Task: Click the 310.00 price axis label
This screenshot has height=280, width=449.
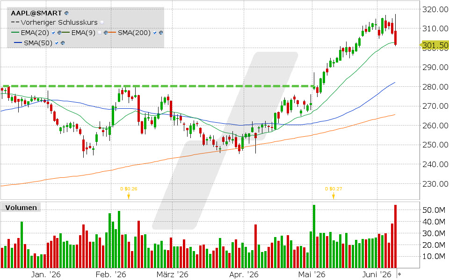Action: point(435,28)
